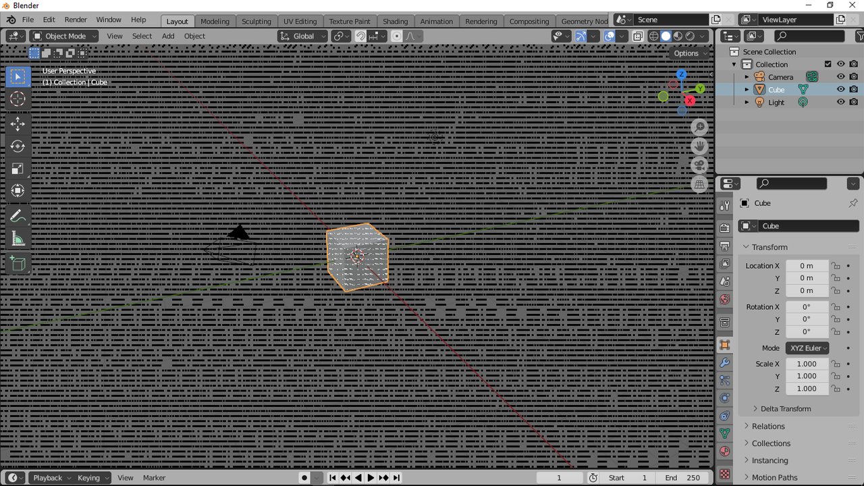
Task: Enable proportional editing in the header
Action: pyautogui.click(x=397, y=36)
